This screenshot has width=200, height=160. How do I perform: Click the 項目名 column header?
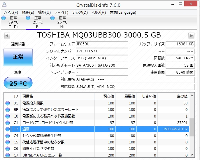click(x=57, y=96)
